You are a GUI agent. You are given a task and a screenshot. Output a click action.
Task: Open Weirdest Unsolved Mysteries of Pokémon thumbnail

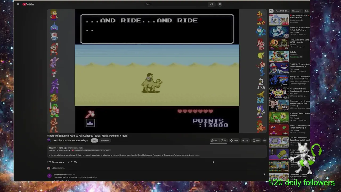(x=278, y=177)
